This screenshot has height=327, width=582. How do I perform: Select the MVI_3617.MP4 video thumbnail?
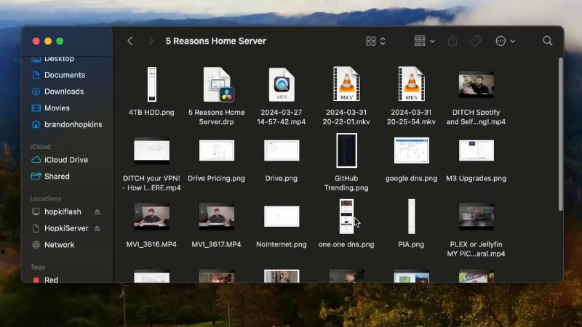217,217
